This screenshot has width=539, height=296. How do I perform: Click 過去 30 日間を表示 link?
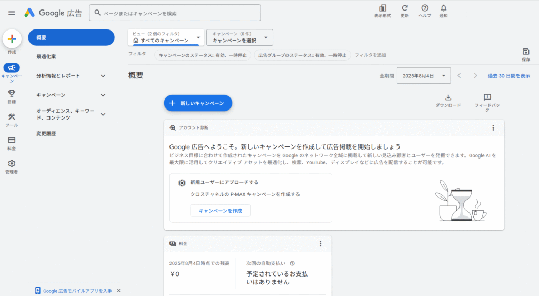(509, 76)
